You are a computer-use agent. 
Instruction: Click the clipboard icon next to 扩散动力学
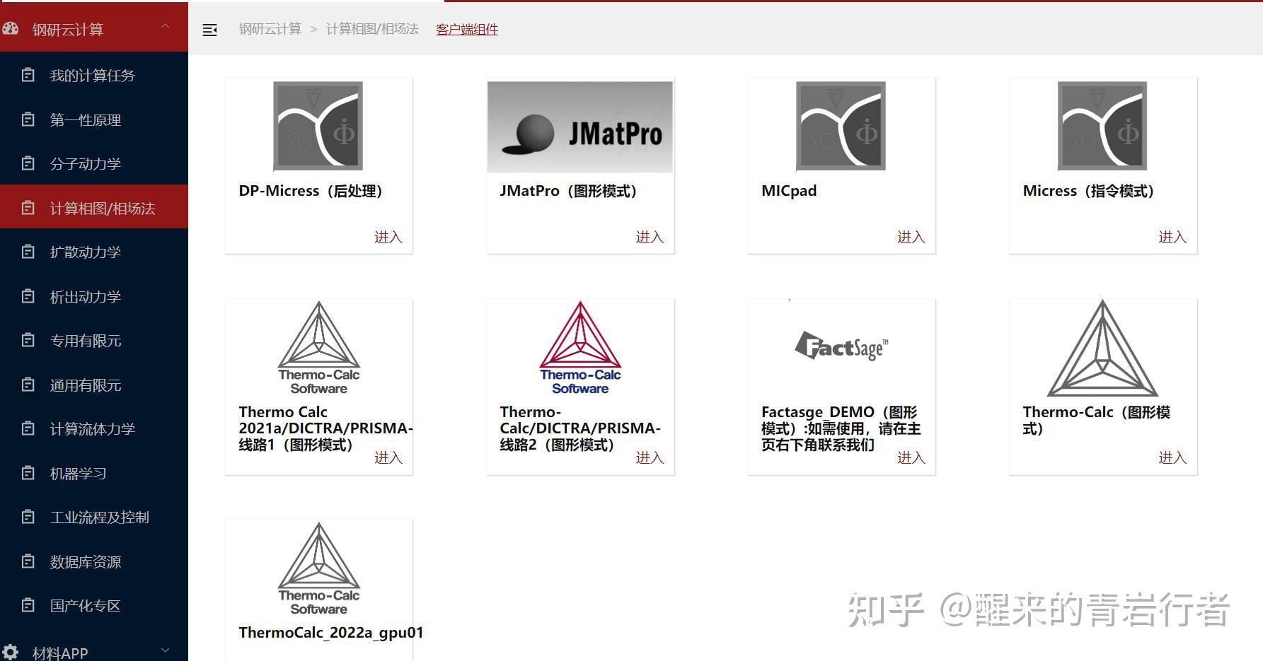[28, 251]
